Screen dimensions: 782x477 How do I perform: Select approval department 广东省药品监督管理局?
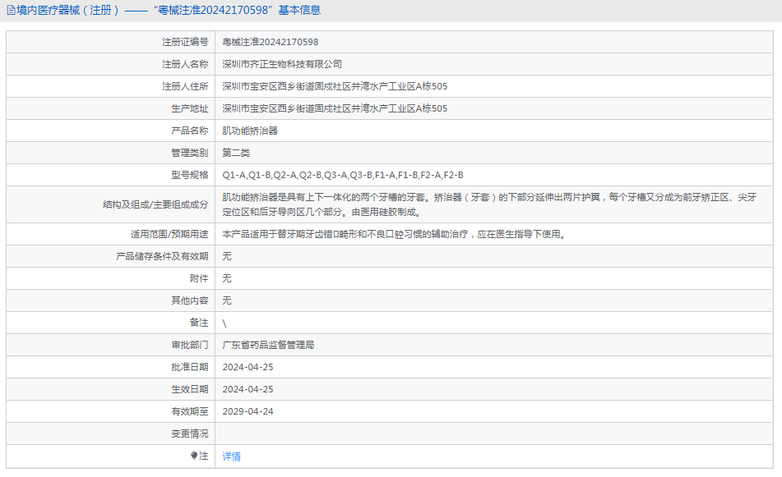point(268,345)
